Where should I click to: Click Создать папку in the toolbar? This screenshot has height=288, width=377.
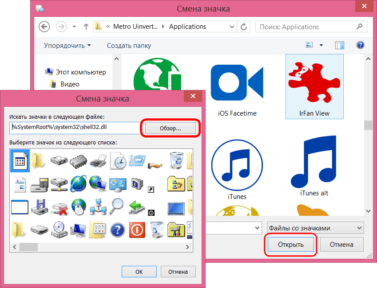point(129,46)
